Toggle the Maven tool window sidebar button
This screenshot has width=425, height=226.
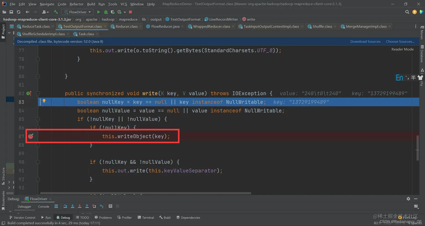click(422, 32)
